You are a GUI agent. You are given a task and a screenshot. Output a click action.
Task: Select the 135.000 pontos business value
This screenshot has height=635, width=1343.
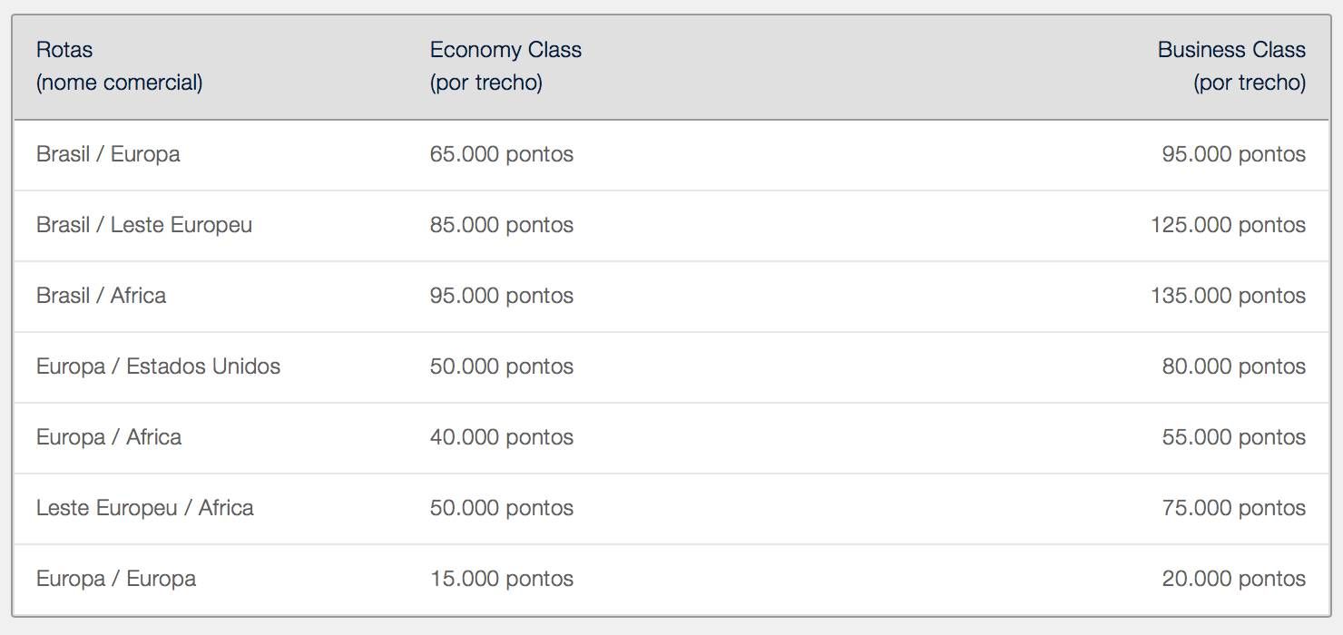1229,296
